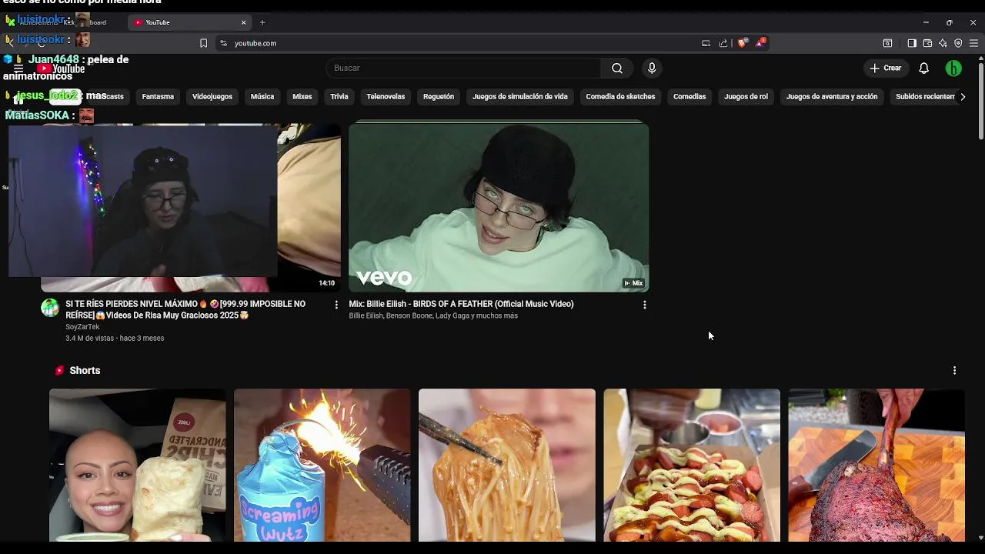
Task: Open the Brave Wallet icon
Action: [927, 43]
